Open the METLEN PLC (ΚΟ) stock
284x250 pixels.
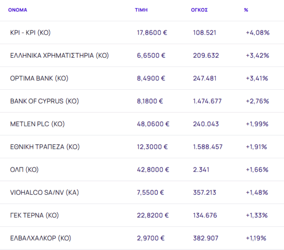pyautogui.click(x=37, y=124)
